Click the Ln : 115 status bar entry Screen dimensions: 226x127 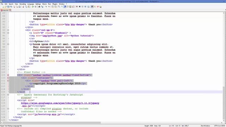[171, 126]
